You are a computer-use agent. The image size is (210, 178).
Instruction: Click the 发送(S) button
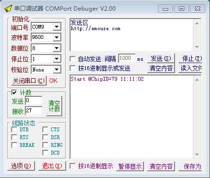click(161, 58)
